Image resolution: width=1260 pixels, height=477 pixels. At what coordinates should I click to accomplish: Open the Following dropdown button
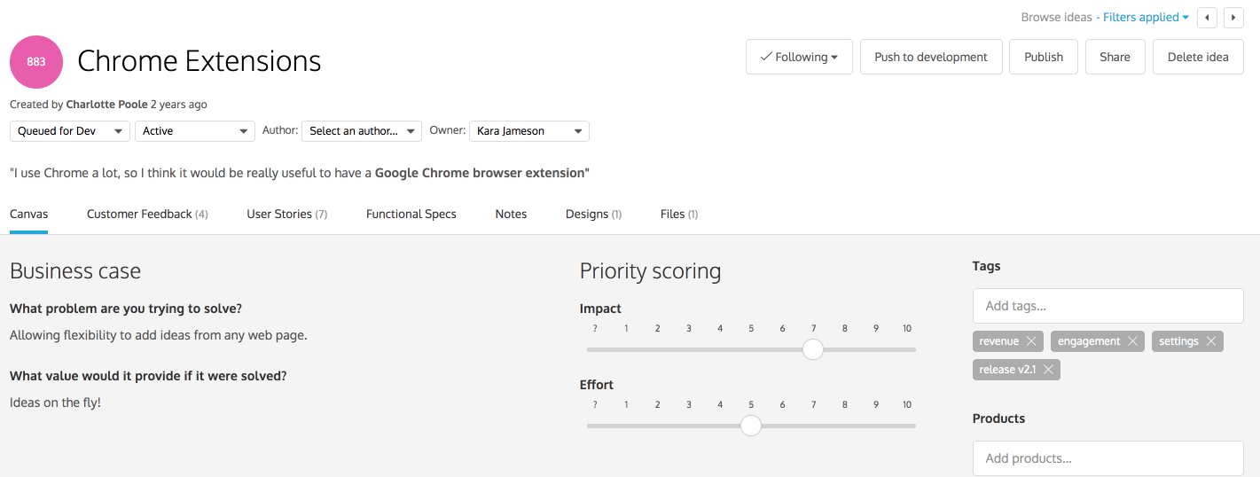799,57
